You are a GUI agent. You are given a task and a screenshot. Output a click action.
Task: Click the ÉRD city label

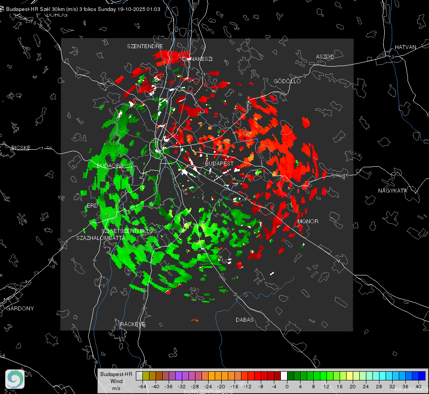point(92,206)
